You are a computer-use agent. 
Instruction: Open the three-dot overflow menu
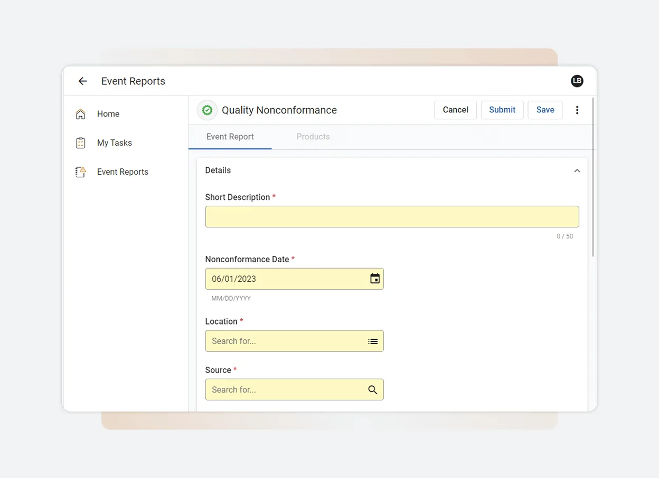coord(577,110)
